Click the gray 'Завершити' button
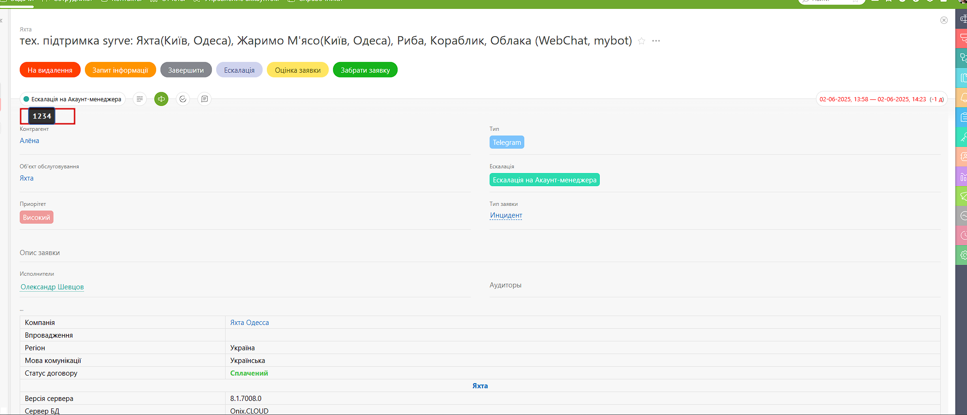967x415 pixels. click(x=186, y=70)
